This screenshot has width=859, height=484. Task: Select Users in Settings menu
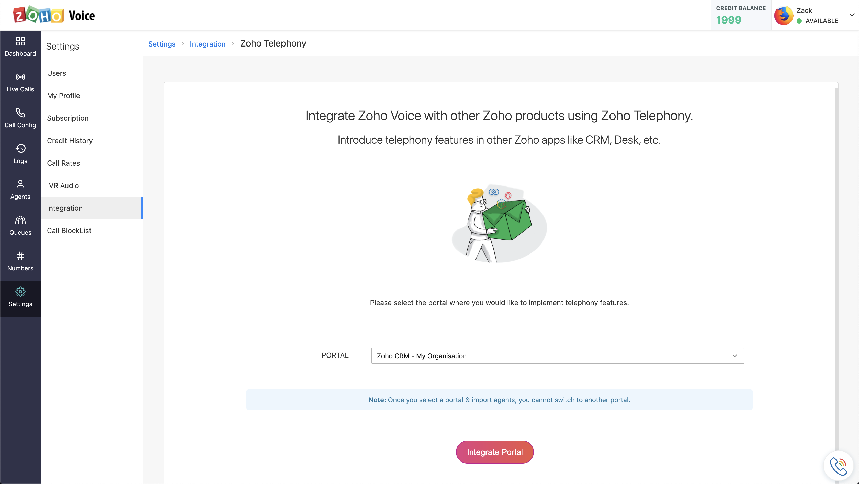click(x=56, y=73)
